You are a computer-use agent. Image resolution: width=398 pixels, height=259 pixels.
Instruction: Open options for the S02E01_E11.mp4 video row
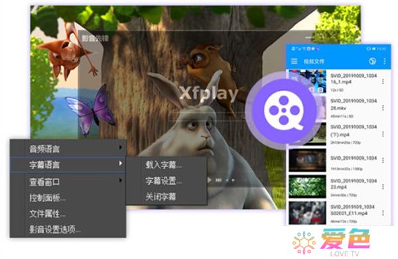point(383,213)
